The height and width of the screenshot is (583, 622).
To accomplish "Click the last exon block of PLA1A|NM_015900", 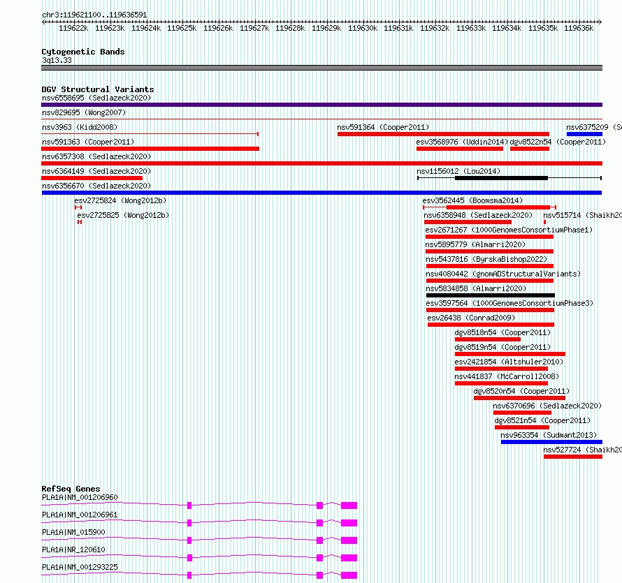I will [349, 540].
